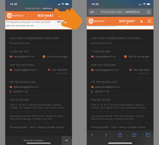Tap the Safari address bar in right phone
159x145 pixels.
tap(120, 12)
